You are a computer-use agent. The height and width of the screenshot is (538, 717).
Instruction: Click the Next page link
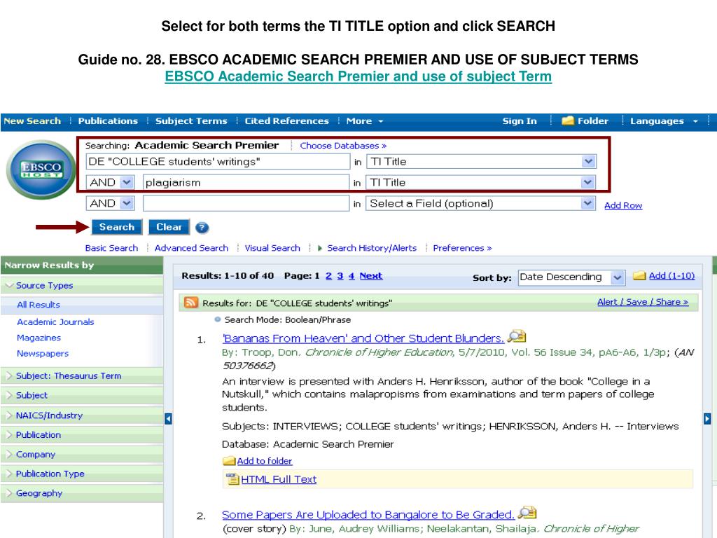pos(371,276)
